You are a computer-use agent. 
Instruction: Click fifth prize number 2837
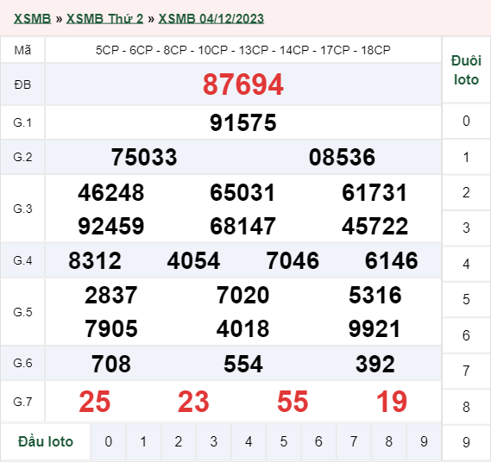coord(111,295)
